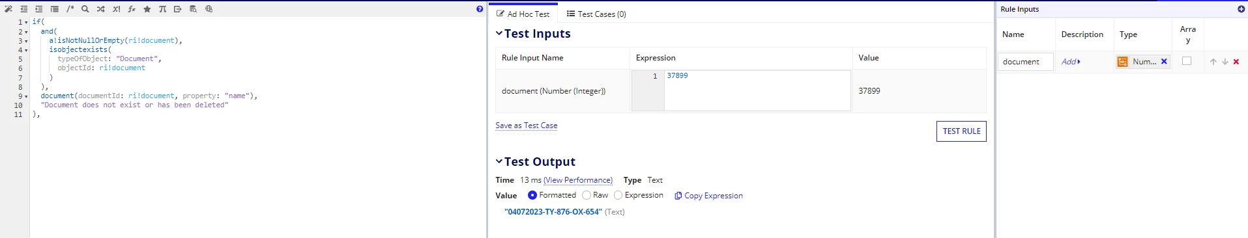The image size is (1248, 238).
Task: Collapse the Test Inputs section
Action: pyautogui.click(x=499, y=33)
